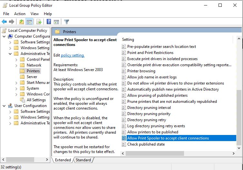Click the Back arrow in toolbar
The height and width of the screenshot is (170, 243).
click(4, 22)
